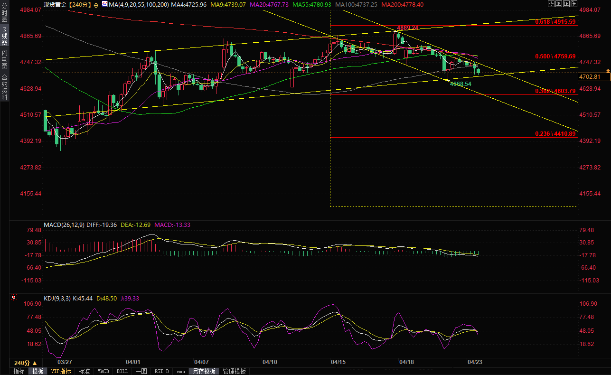Click the crosshair cursor icon at top right
Screen dimensions: 611x375
point(551,4)
